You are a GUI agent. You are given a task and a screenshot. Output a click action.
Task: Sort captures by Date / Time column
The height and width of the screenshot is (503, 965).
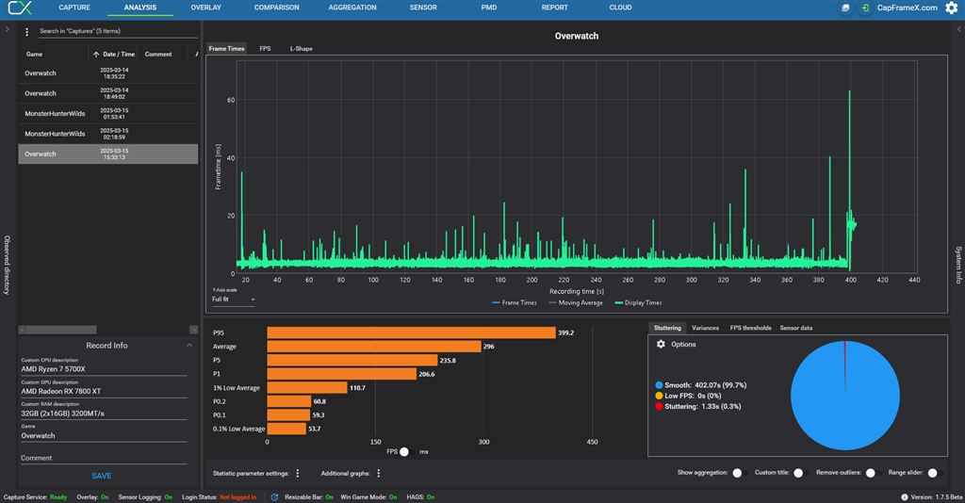tap(114, 54)
